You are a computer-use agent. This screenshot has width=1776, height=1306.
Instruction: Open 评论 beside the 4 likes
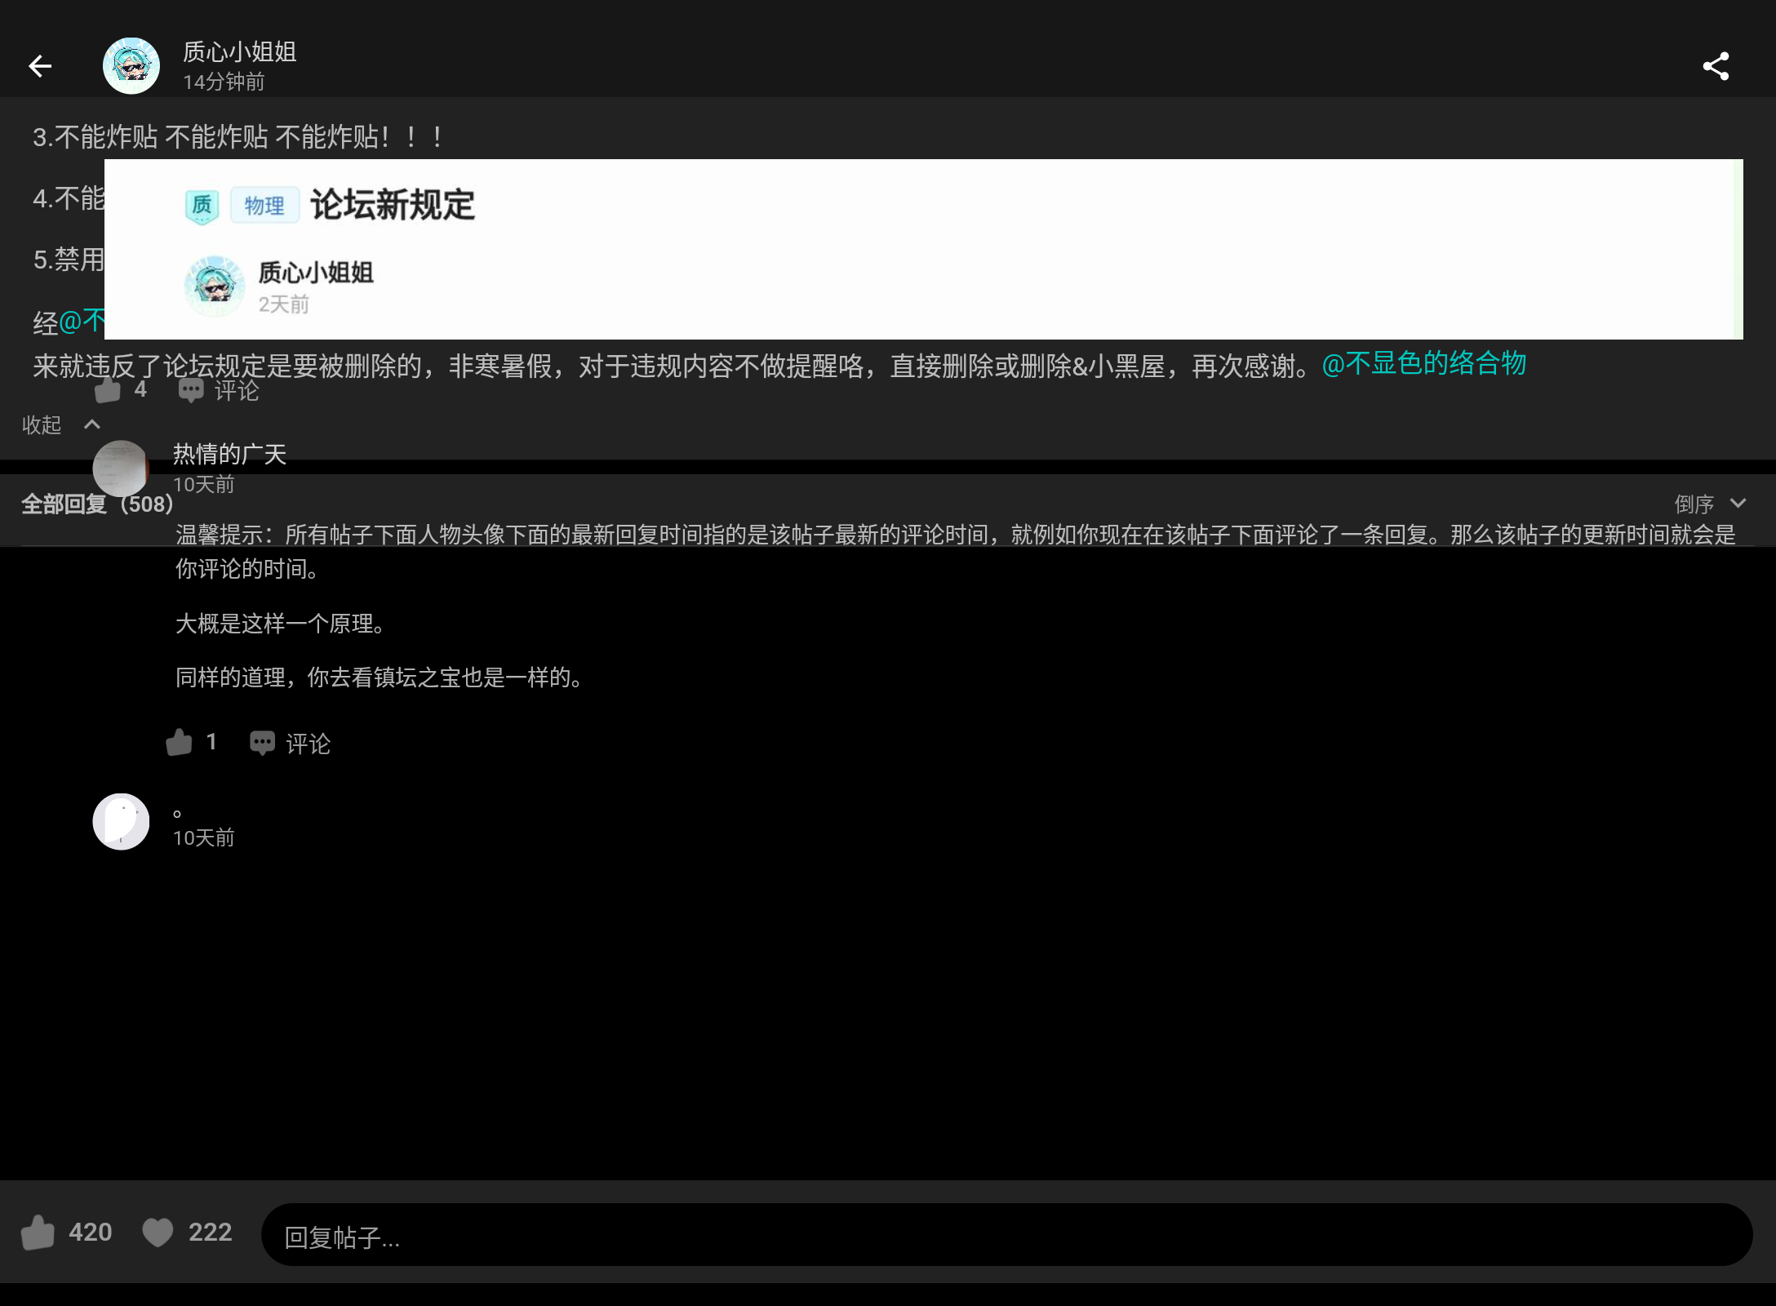click(x=219, y=390)
